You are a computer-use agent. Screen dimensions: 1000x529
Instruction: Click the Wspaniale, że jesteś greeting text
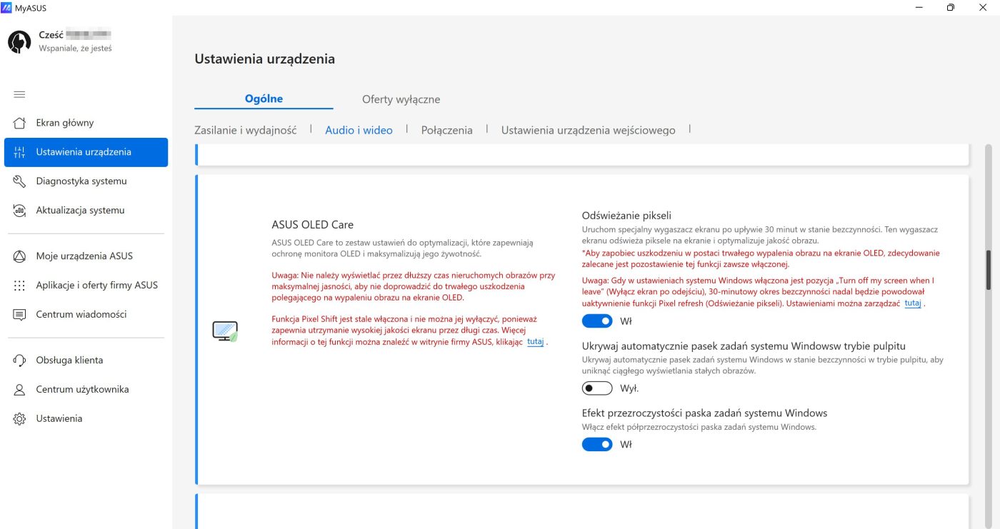click(x=75, y=49)
